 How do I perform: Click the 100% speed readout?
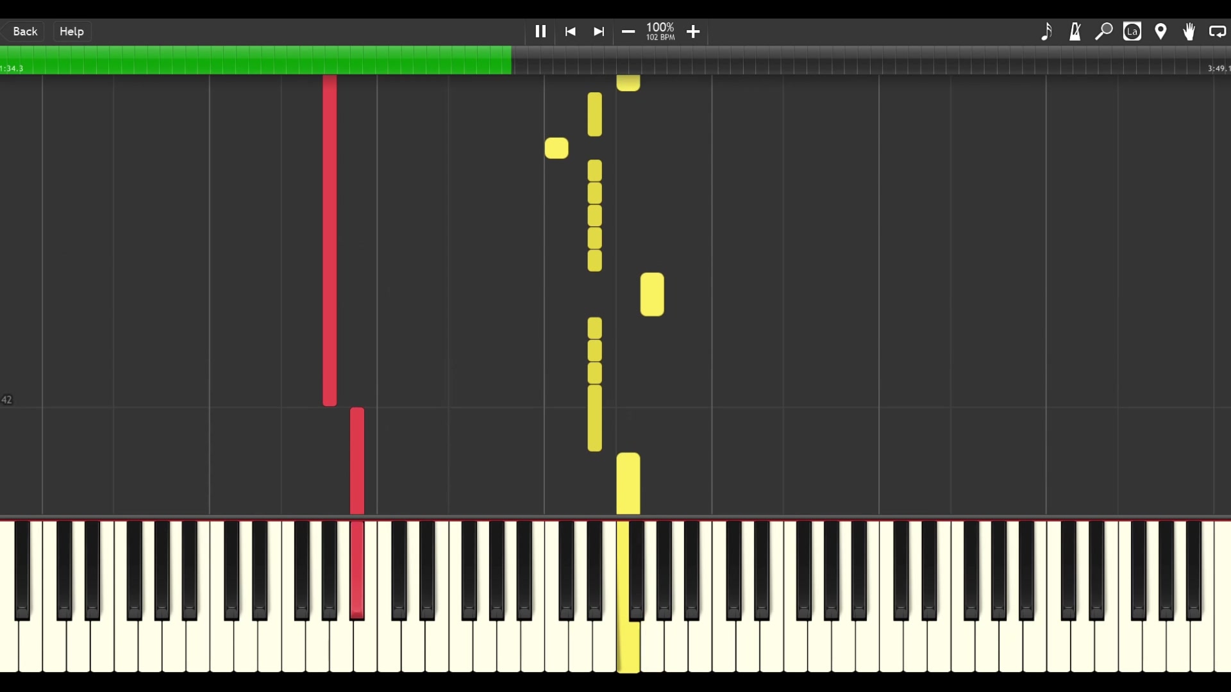660,28
